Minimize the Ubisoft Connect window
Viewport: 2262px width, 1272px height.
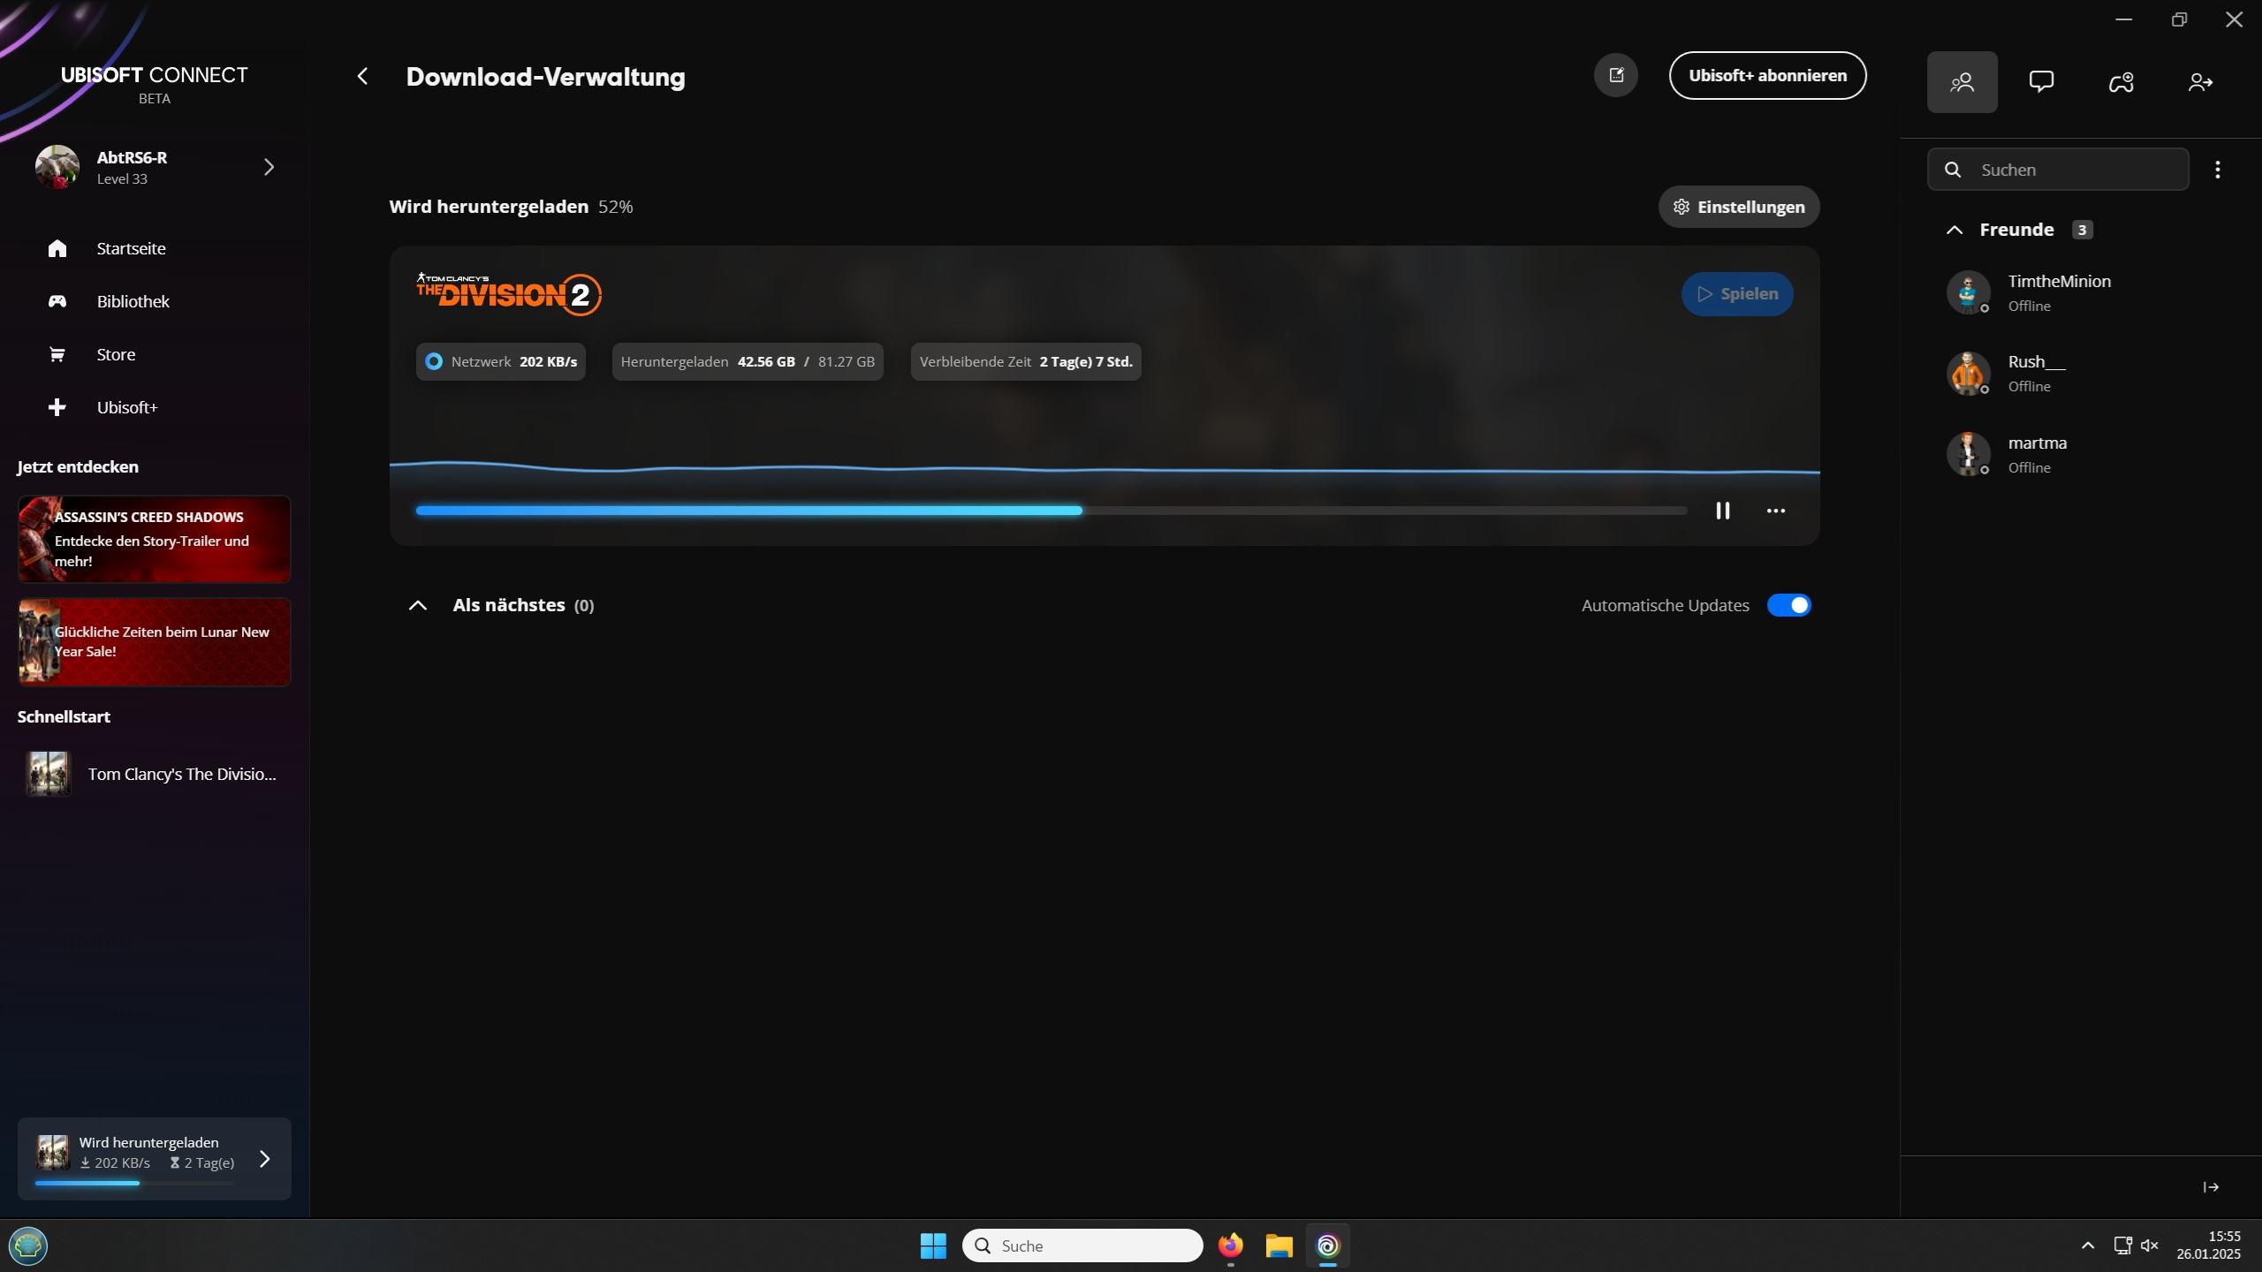2123,19
